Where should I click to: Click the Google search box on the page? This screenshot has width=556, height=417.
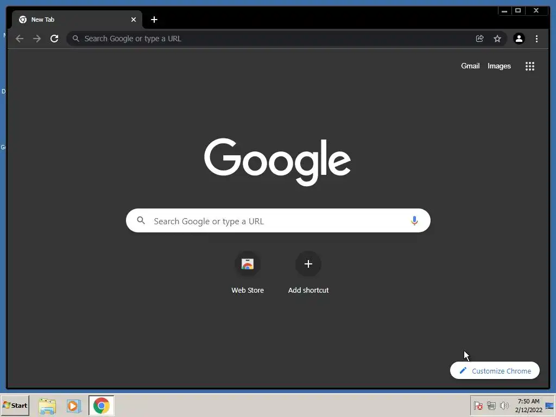278,220
